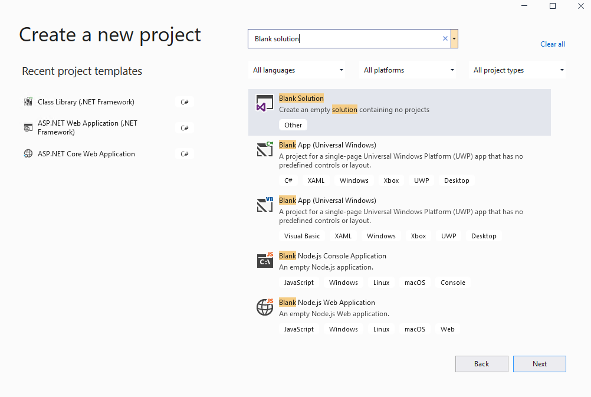Image resolution: width=591 pixels, height=397 pixels.
Task: Click the VB Blank App UWP icon
Action: pos(265,205)
